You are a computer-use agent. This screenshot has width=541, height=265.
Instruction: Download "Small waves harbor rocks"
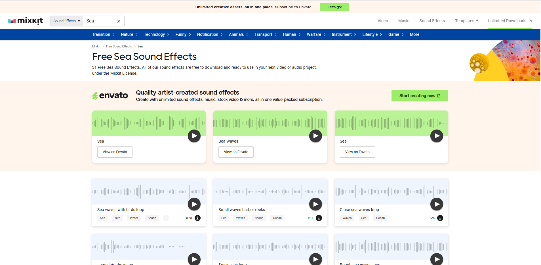(x=319, y=218)
